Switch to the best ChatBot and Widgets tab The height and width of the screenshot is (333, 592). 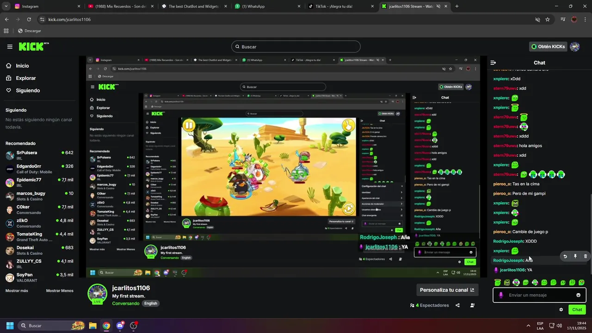click(x=194, y=6)
